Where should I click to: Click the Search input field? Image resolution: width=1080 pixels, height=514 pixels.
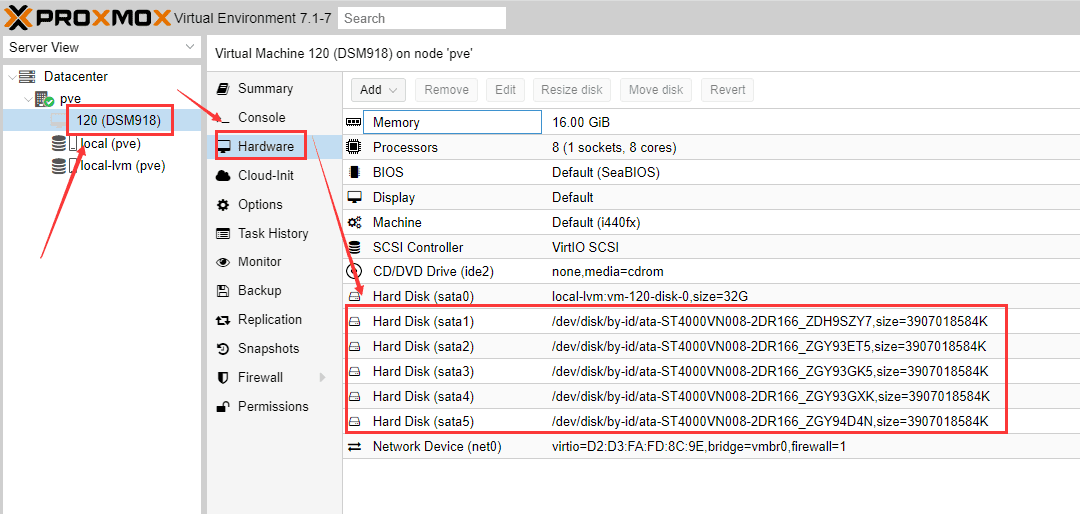pyautogui.click(x=422, y=18)
